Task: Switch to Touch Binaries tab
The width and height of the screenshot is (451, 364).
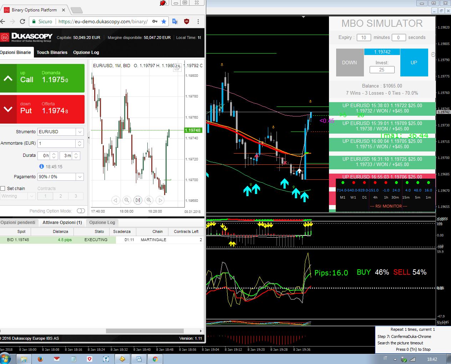Action: (x=52, y=52)
